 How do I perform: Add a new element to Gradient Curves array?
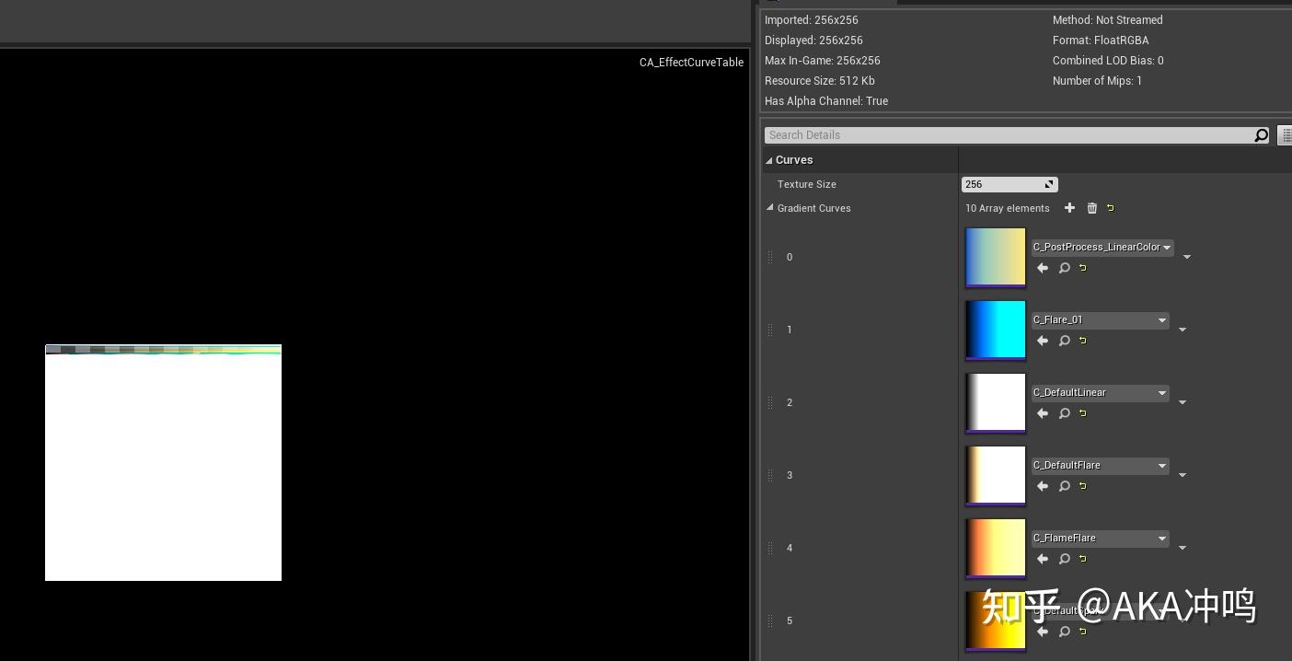(1069, 208)
